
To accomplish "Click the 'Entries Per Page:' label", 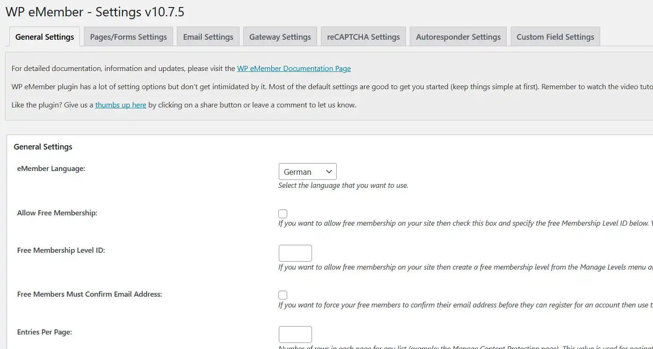I will click(44, 332).
